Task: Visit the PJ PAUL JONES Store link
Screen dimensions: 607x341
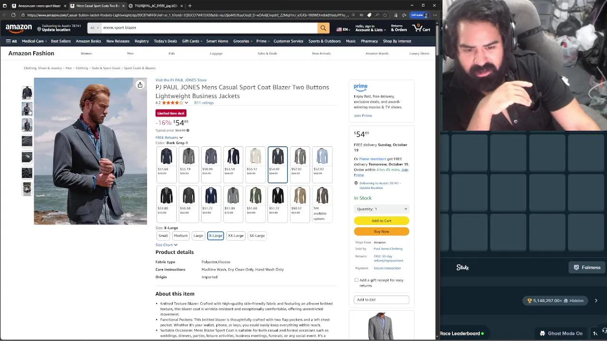Action: (181, 80)
